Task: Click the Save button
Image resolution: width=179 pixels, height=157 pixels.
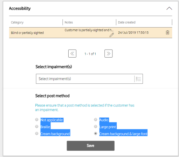Action: 91,146
